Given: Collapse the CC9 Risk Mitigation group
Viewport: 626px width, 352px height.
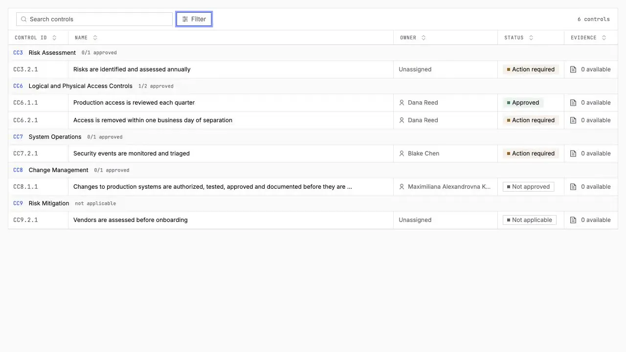Looking at the screenshot, I should click(x=313, y=203).
